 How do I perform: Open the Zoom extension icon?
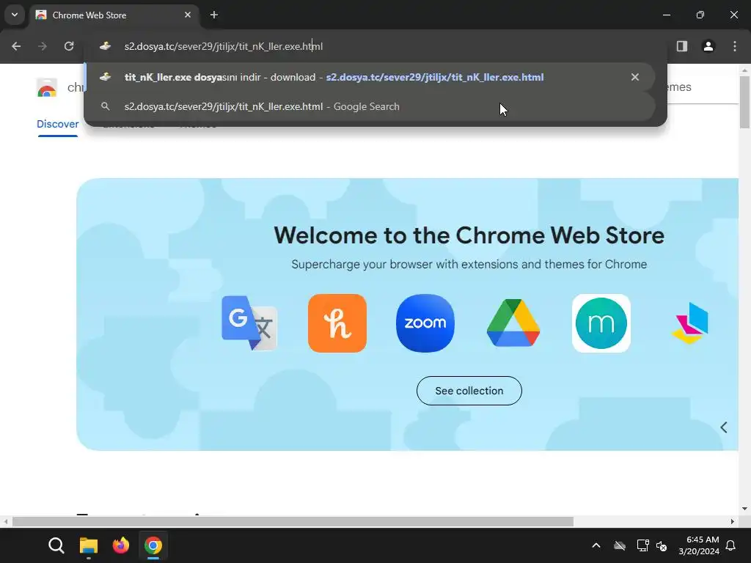[425, 323]
